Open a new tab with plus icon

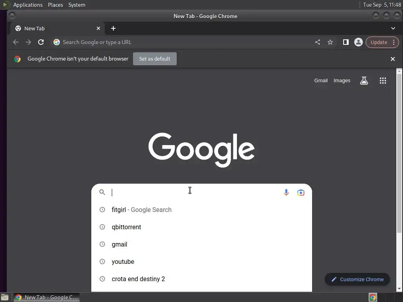(113, 28)
